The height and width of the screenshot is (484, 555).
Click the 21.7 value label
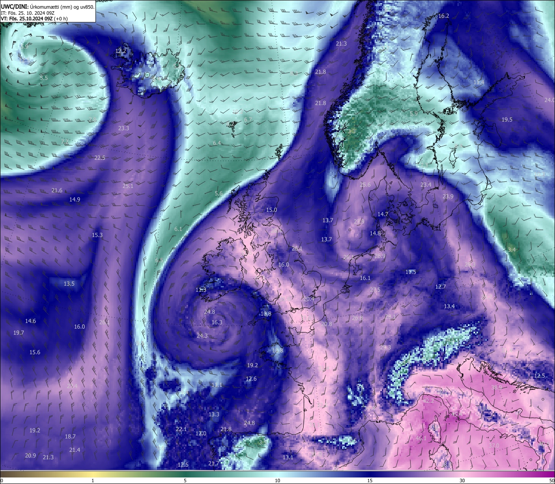point(214,464)
